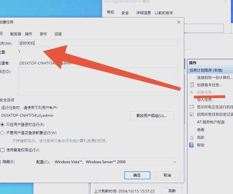Click the 创建基本任务 icon
Screen dimensions: 233x194
192,85
